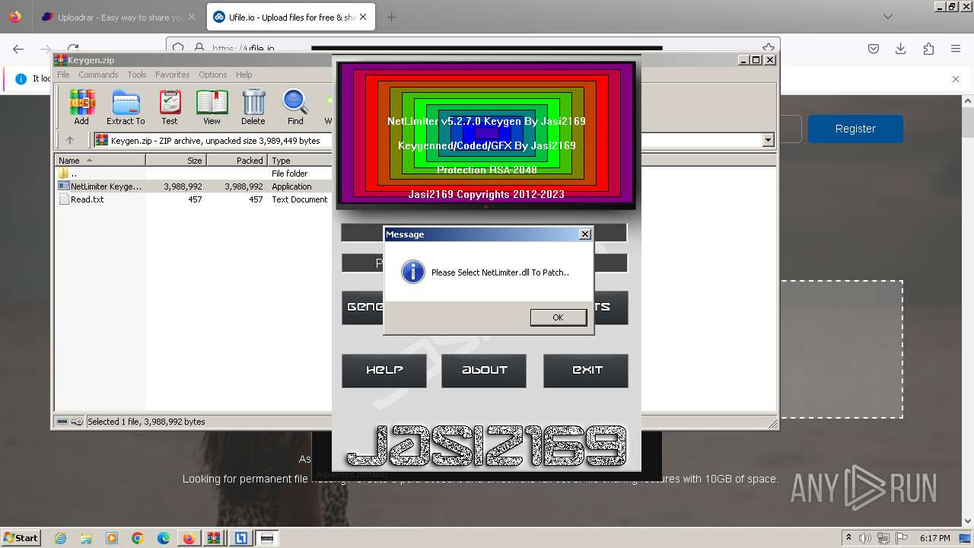Viewport: 974px width, 548px height.
Task: Select the NetLimiter Keygen application row
Action: (x=193, y=186)
